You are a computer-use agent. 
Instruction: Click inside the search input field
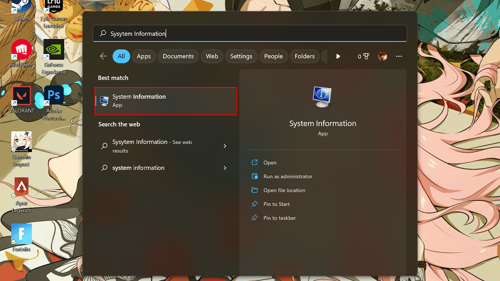(x=250, y=33)
